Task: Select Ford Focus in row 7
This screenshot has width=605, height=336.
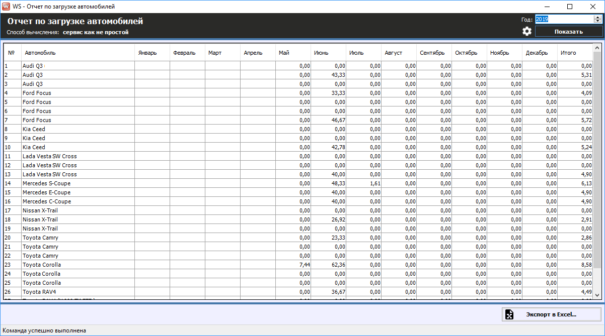Action: click(x=78, y=120)
